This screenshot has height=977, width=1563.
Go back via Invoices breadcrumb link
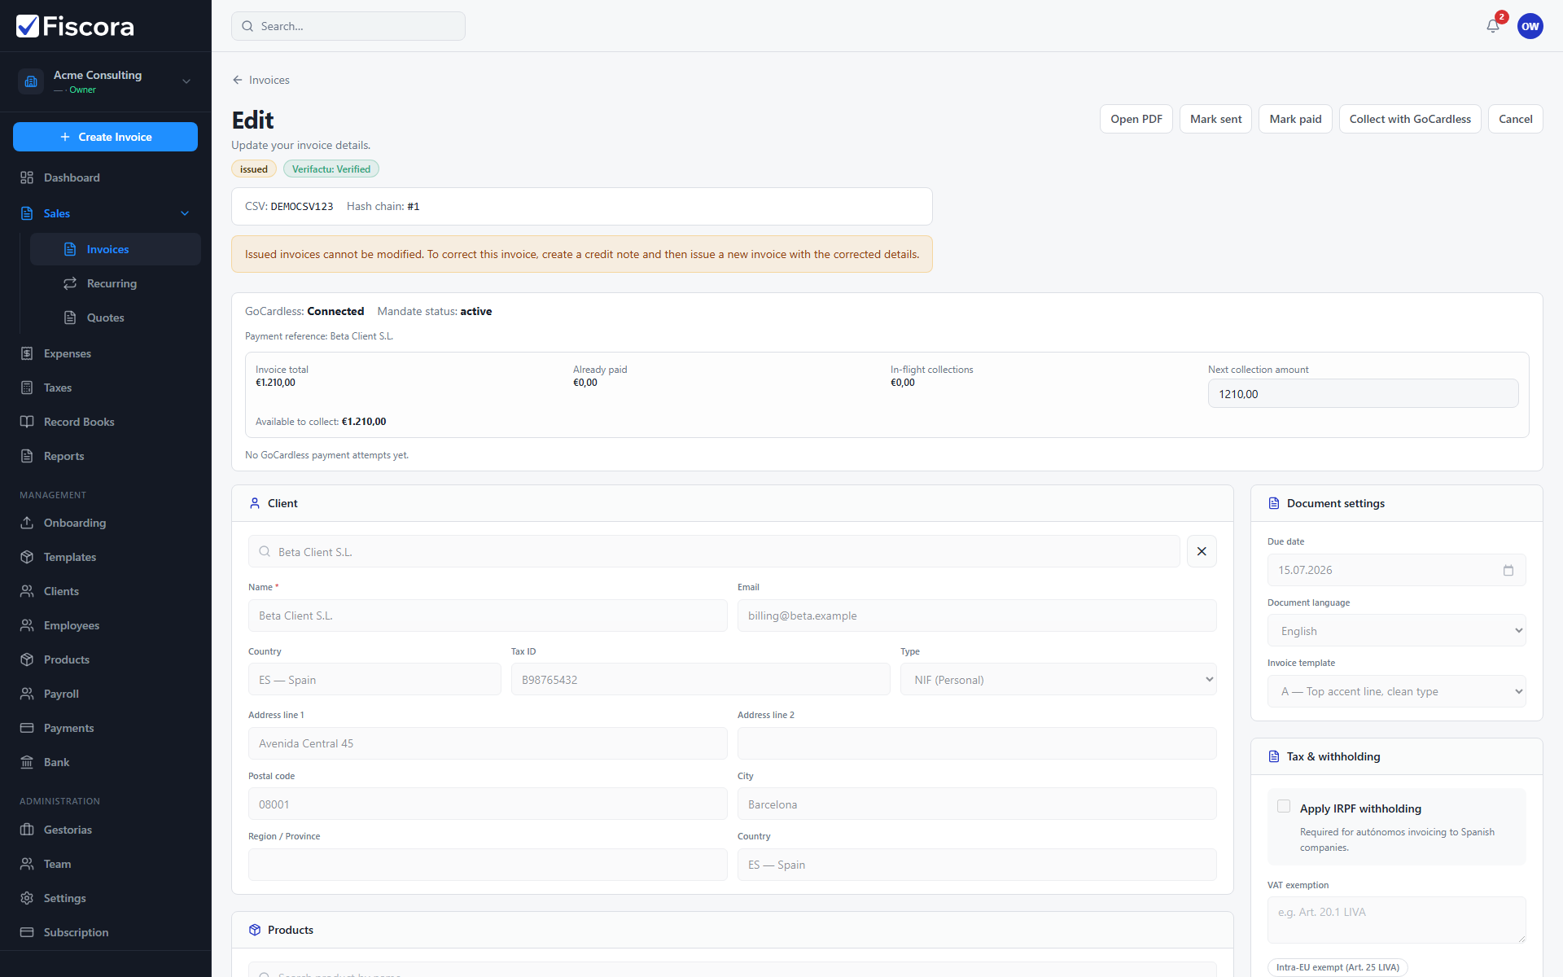click(260, 80)
